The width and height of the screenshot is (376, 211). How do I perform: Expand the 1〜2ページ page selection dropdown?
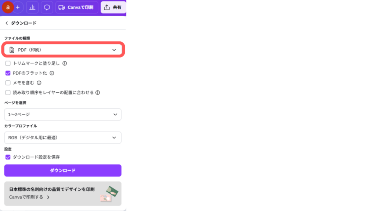pyautogui.click(x=63, y=114)
